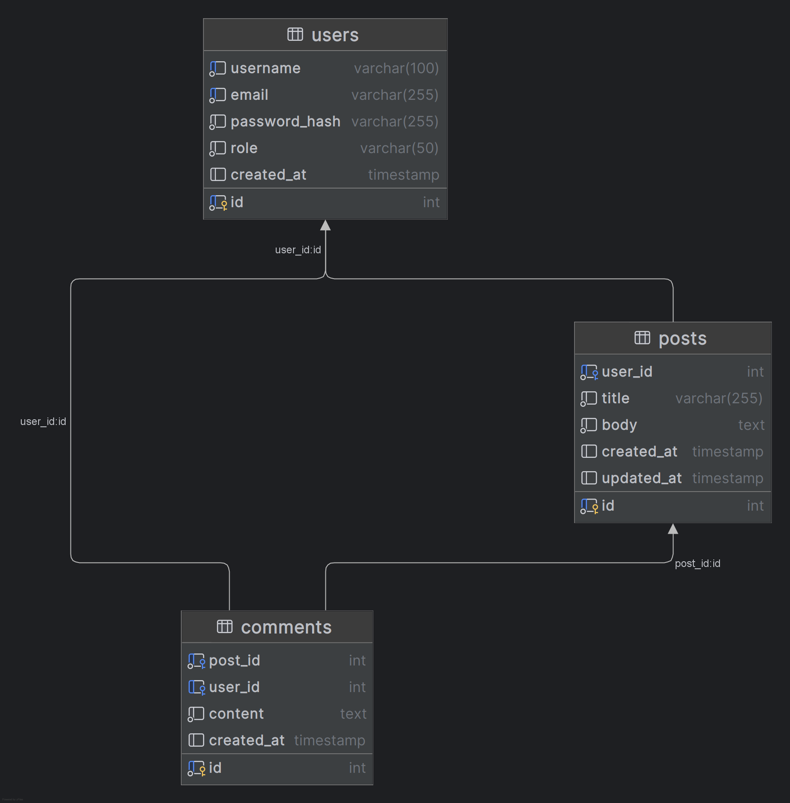Select the body field of the posts table
Image resolution: width=790 pixels, height=803 pixels.
click(x=619, y=425)
